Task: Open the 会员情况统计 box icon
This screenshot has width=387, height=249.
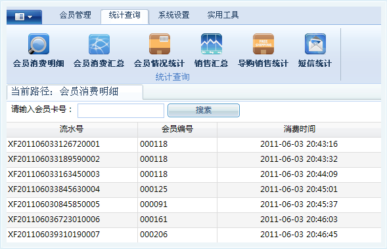Action: coord(160,44)
